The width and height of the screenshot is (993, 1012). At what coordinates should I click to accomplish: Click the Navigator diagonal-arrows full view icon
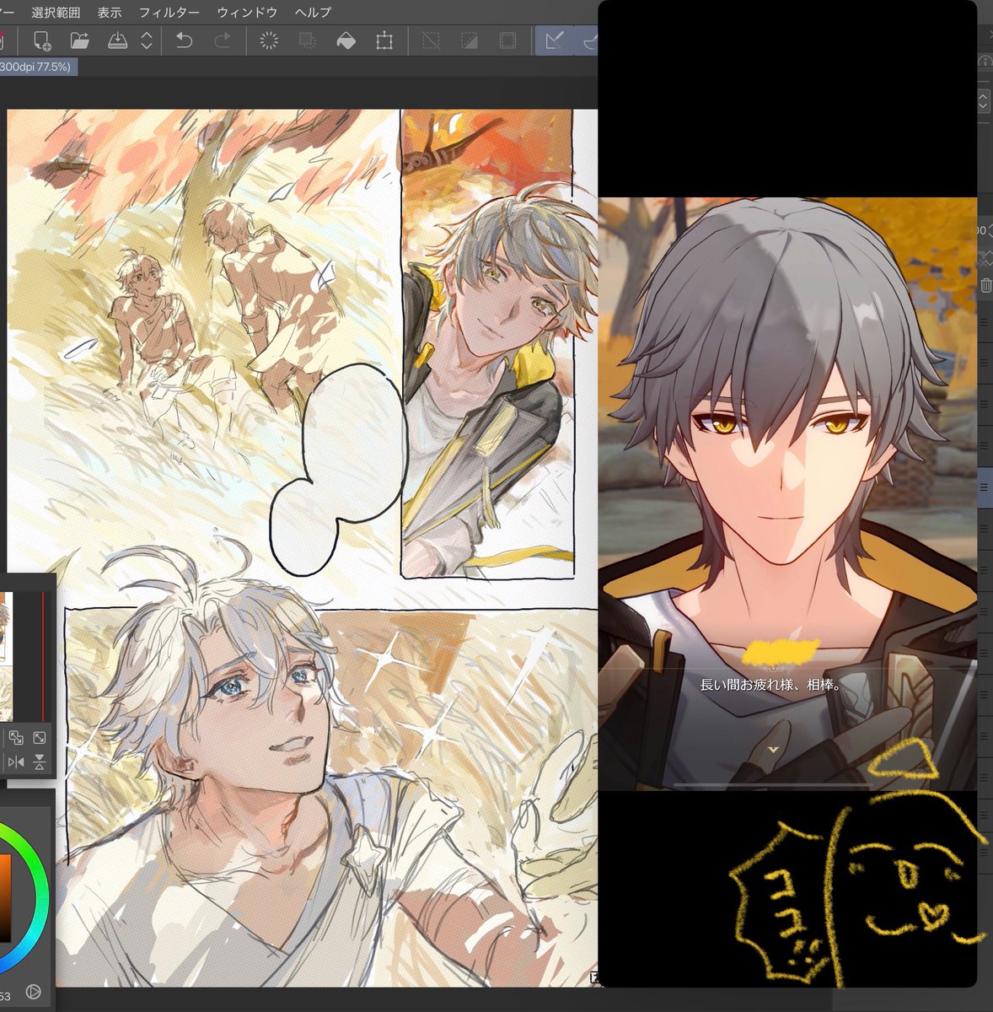(x=39, y=738)
